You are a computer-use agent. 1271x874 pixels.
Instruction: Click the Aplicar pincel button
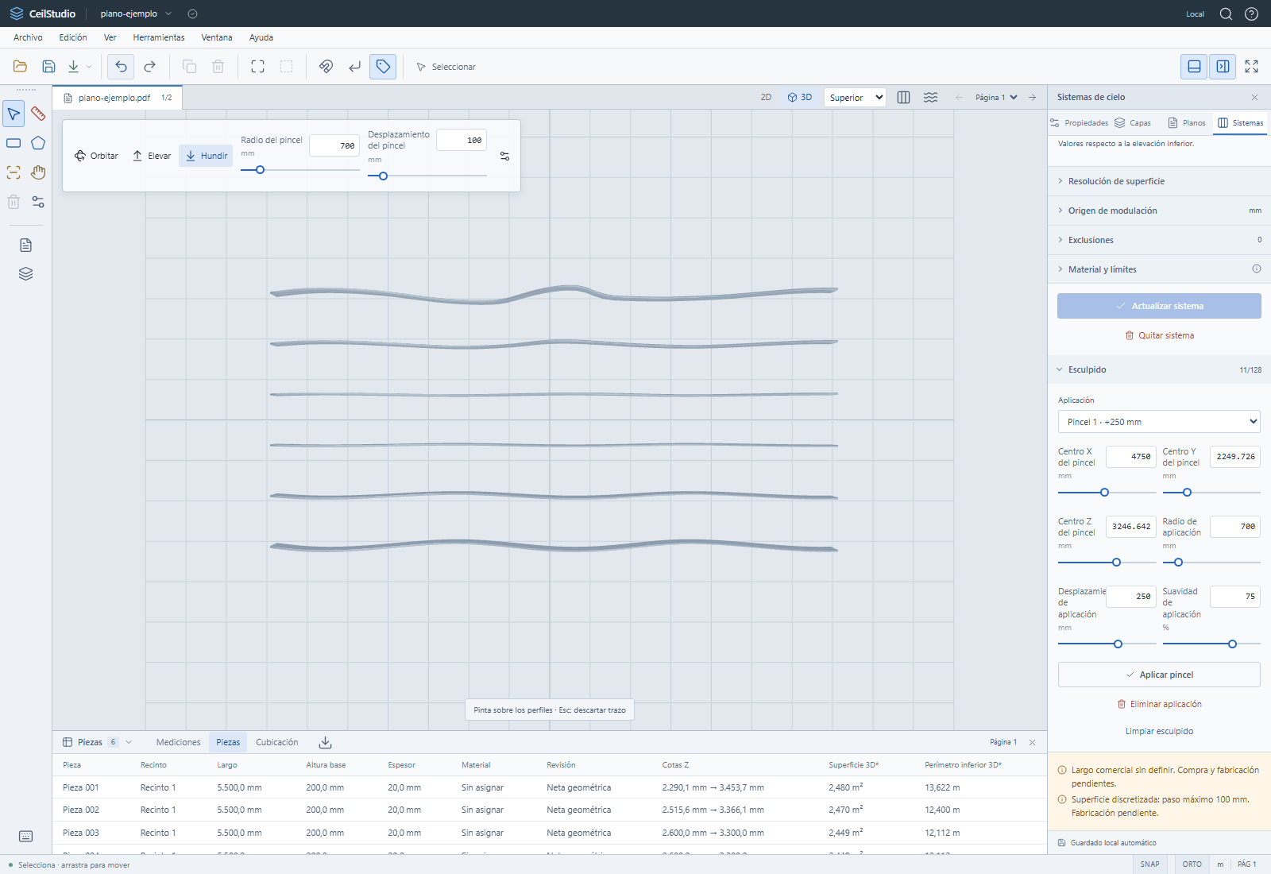[x=1159, y=675]
